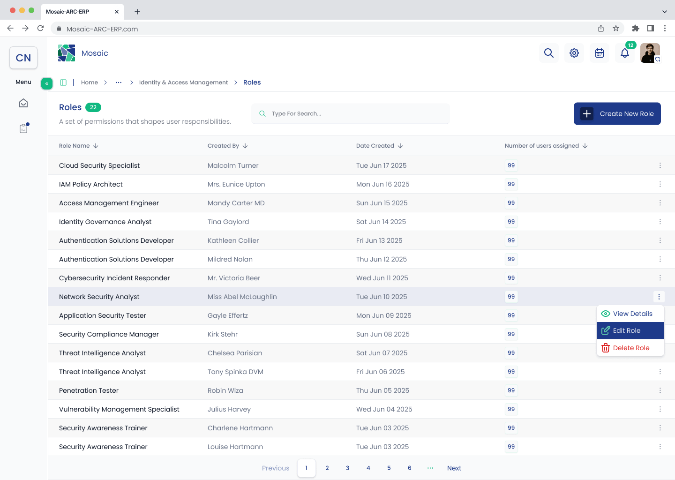Choose Edit Role from the context menu
Image resolution: width=675 pixels, height=480 pixels.
click(x=630, y=330)
